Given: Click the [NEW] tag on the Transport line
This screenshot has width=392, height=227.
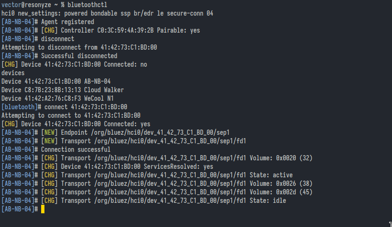Looking at the screenshot, I should pos(50,141).
